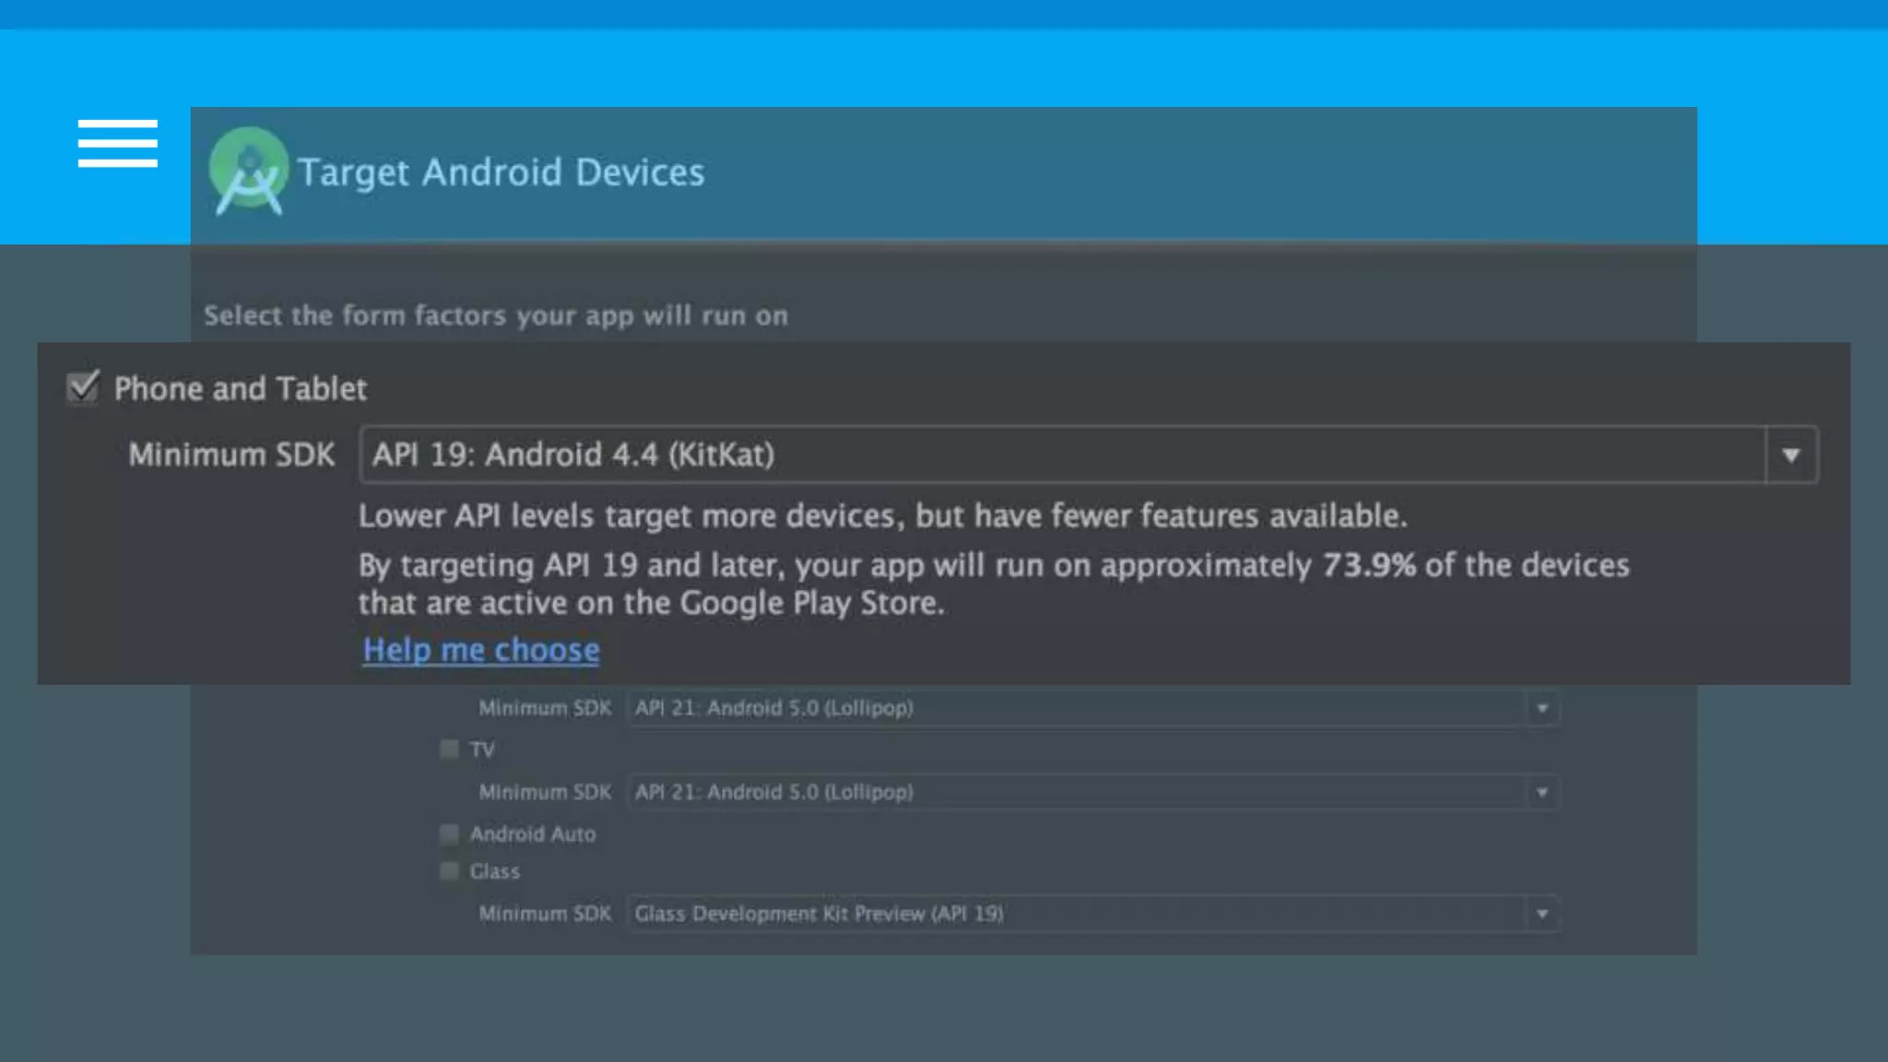Click the Android Auto label text

[533, 834]
